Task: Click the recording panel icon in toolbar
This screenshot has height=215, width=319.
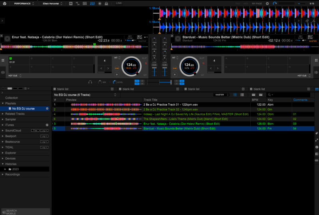Action: point(100,4)
